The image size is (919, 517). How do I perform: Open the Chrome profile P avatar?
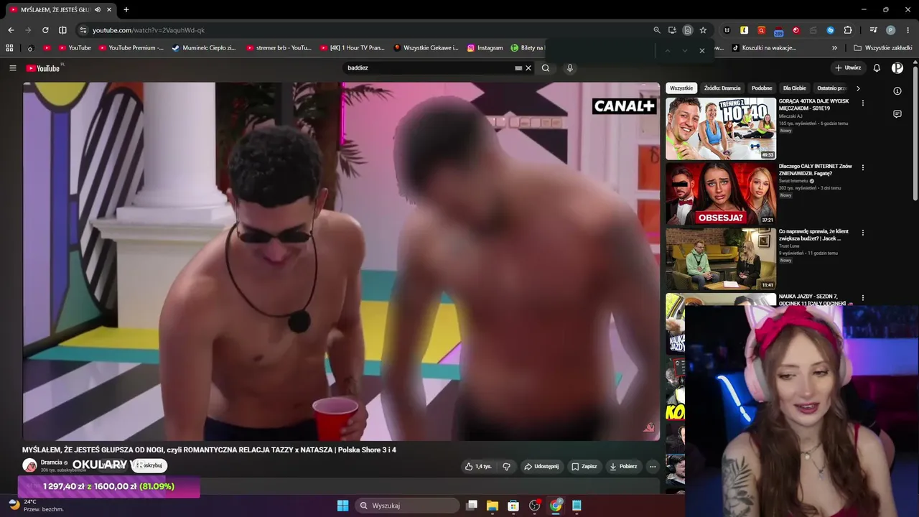(891, 30)
